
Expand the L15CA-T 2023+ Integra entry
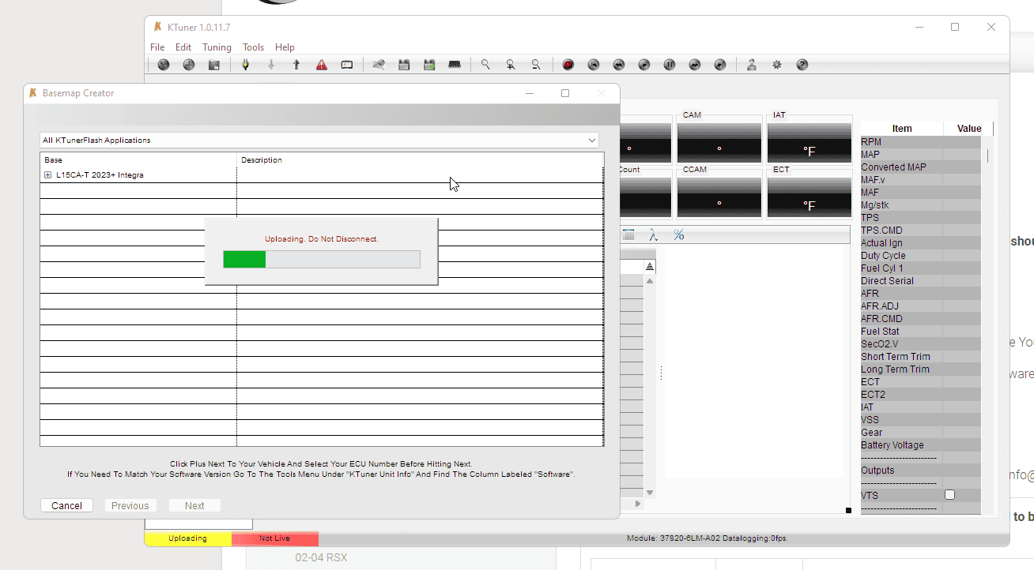tap(48, 173)
